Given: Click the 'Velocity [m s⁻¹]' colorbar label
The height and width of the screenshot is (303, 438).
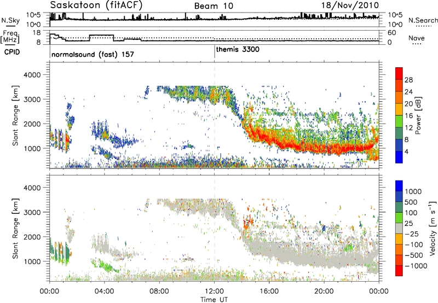Looking at the screenshot, I should (433, 228).
